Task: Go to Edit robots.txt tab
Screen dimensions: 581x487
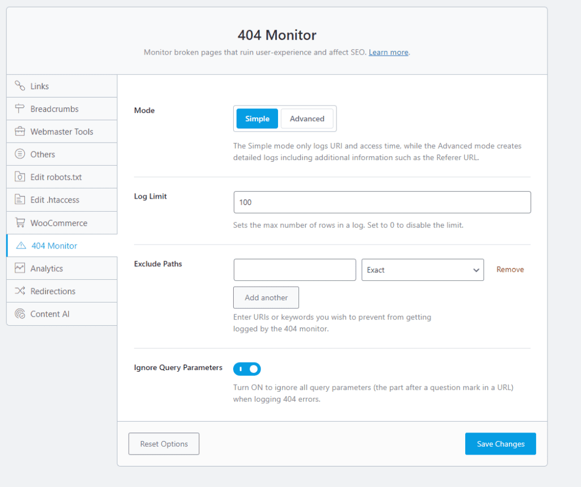Action: tap(62, 177)
